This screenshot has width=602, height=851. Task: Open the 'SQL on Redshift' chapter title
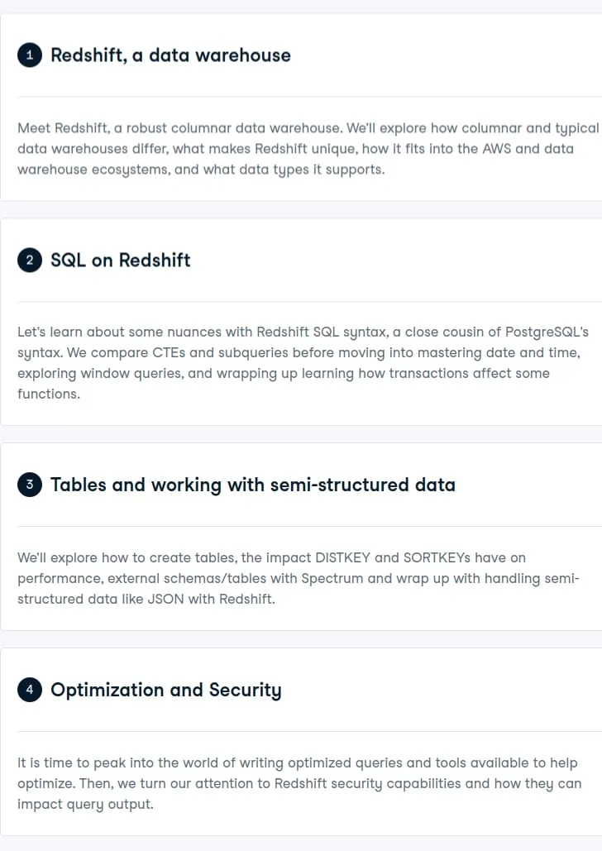tap(121, 261)
